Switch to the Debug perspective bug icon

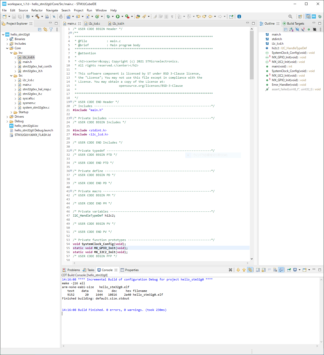pos(320,16)
